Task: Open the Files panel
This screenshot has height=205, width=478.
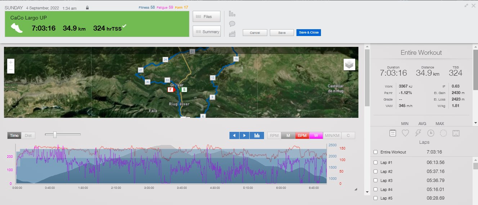Action: click(207, 17)
